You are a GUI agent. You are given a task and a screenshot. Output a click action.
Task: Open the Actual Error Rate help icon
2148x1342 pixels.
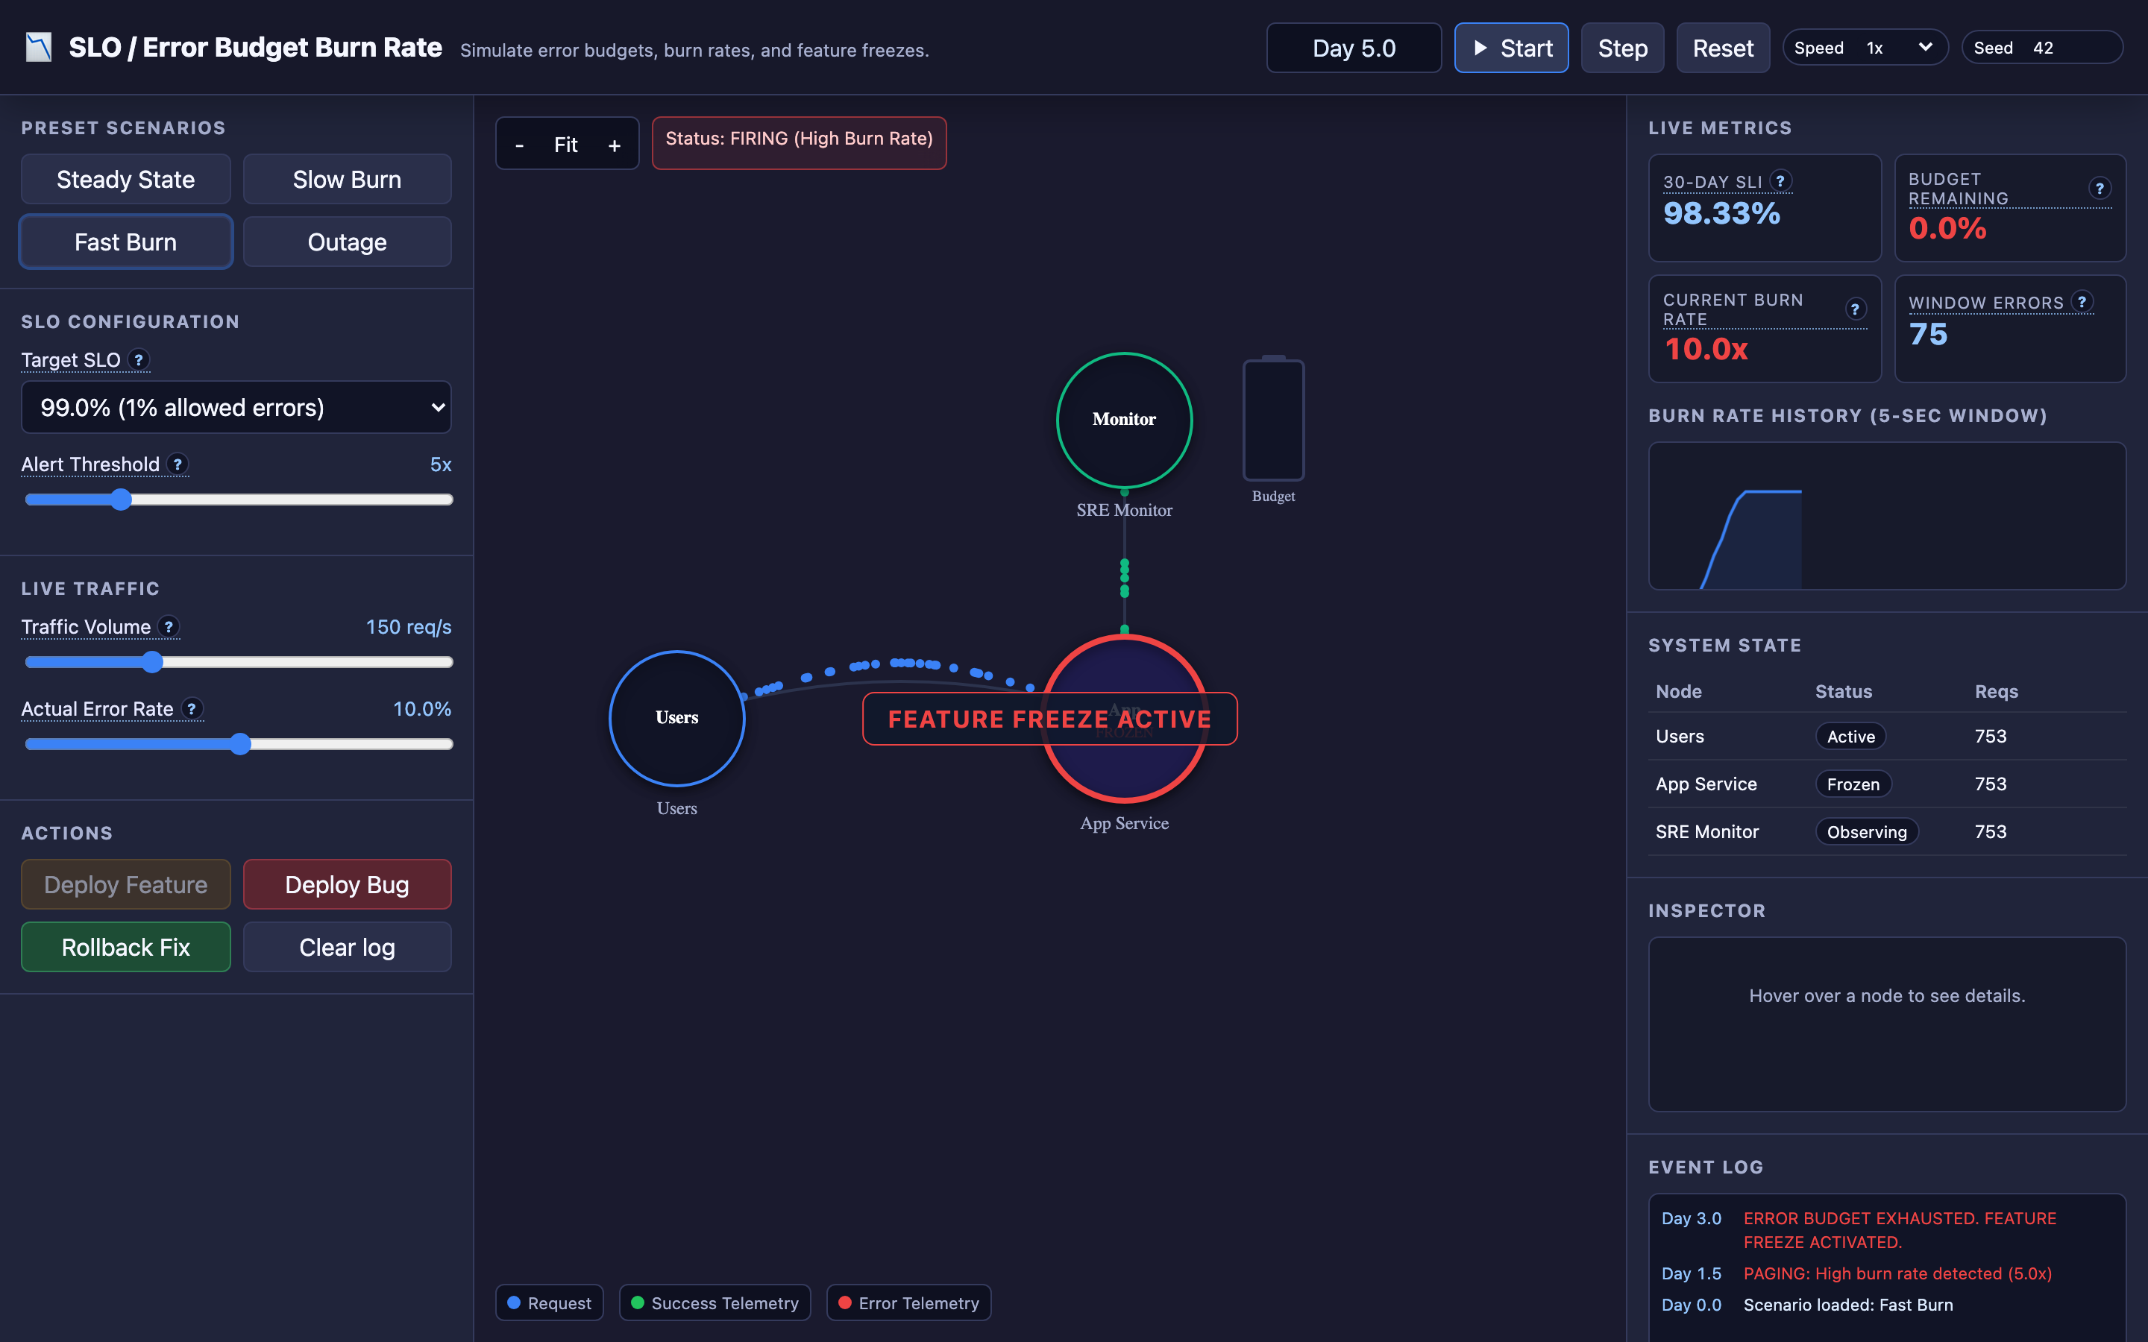(x=192, y=708)
